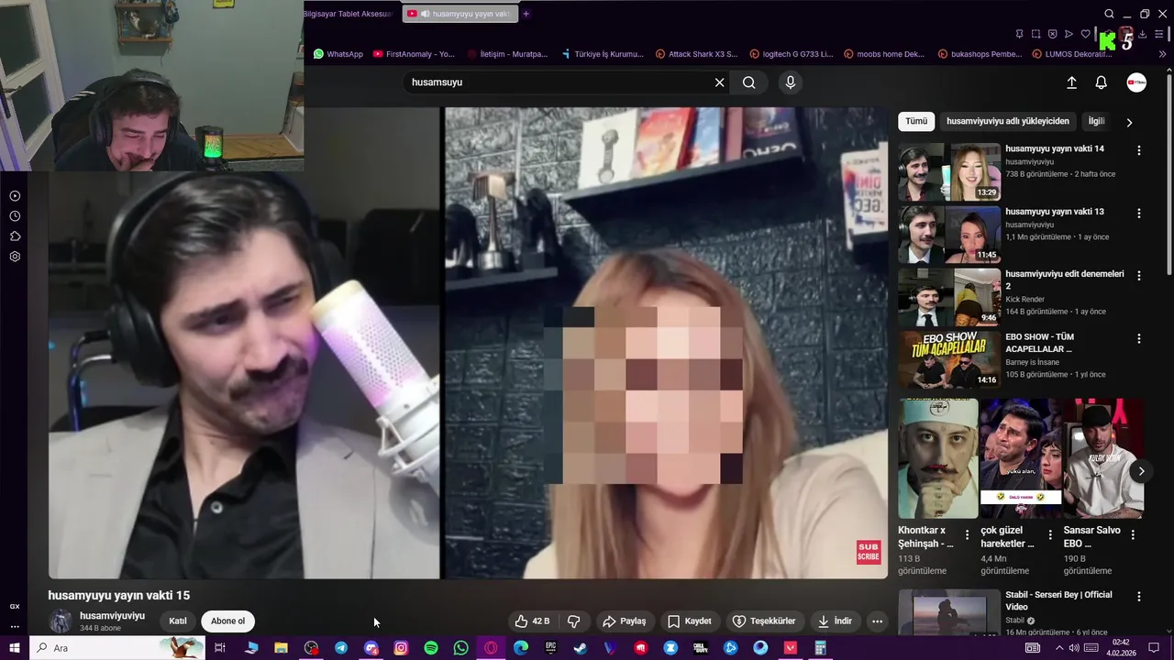Open husamyuyu yayın vakti 13 thumbnail
This screenshot has height=660, width=1174.
pos(949,234)
